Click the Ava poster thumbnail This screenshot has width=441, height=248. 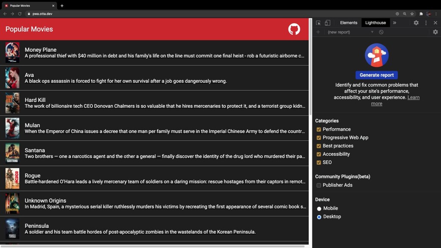click(x=12, y=78)
